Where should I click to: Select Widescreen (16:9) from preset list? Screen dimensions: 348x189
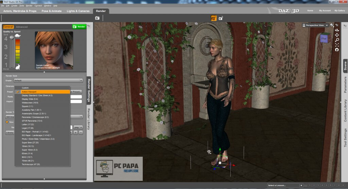click(30, 102)
